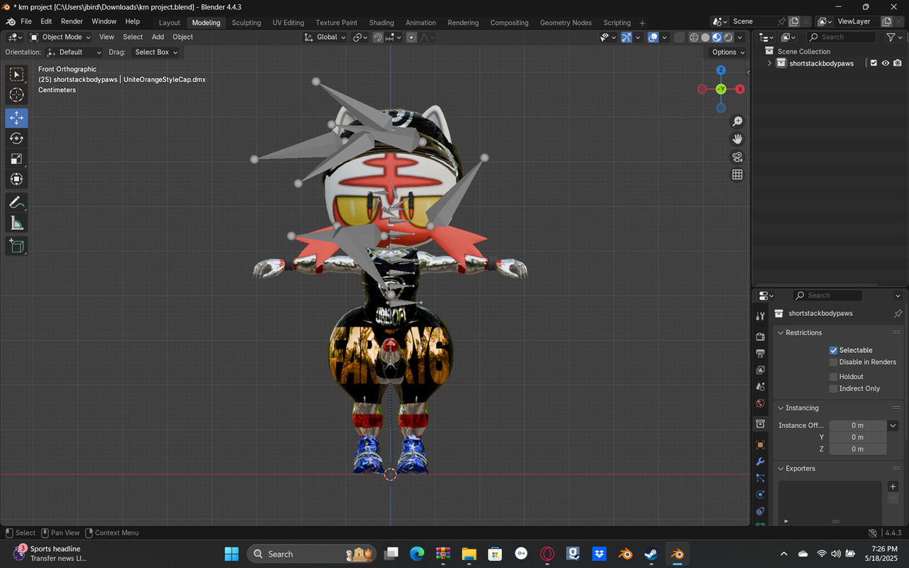
Task: Toggle X-ray display button
Action: [680, 37]
